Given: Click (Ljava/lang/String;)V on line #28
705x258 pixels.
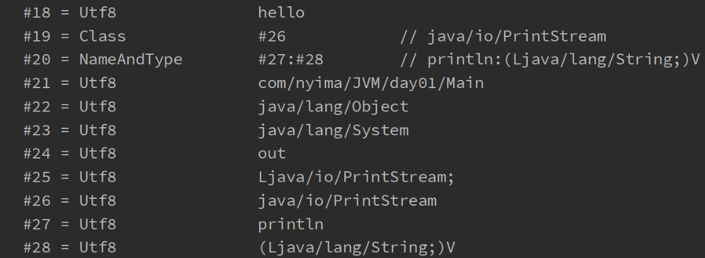Looking at the screenshot, I should pyautogui.click(x=356, y=247).
